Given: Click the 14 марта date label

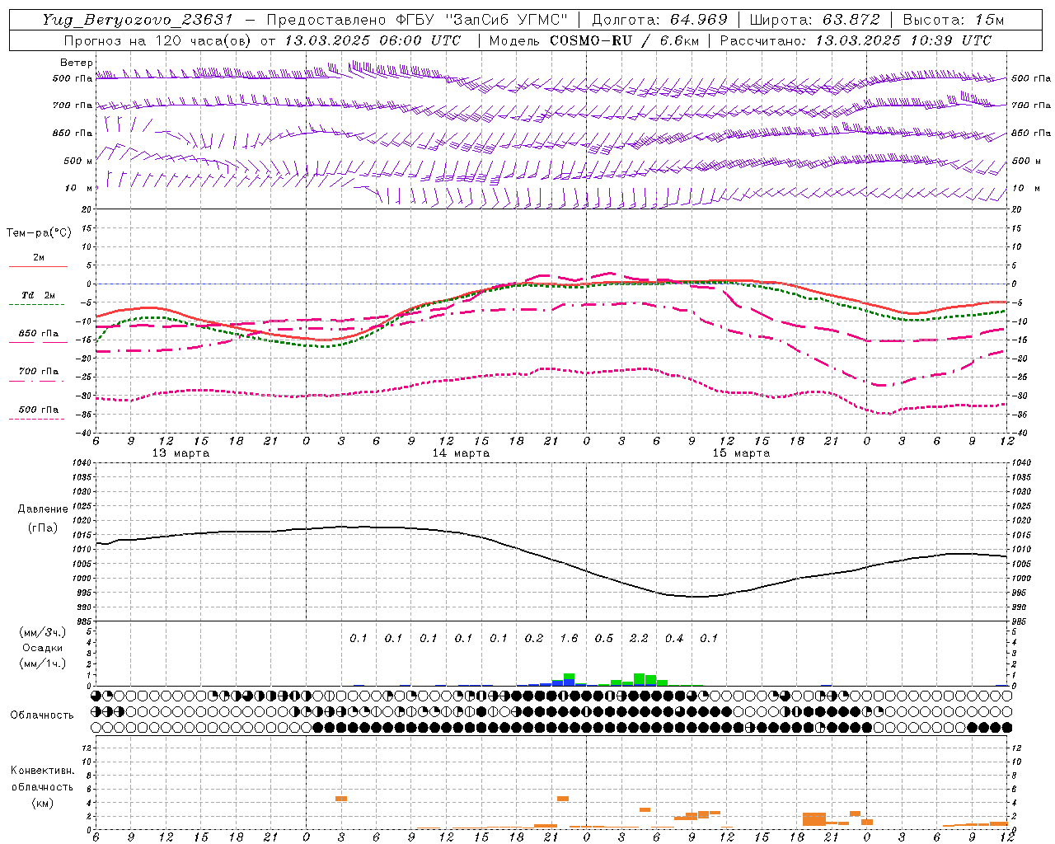Looking at the screenshot, I should pos(461,453).
